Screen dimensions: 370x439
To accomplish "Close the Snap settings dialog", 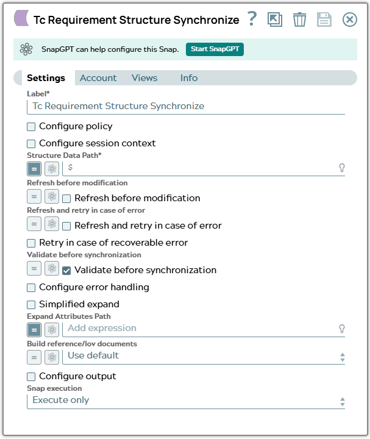I will pyautogui.click(x=349, y=20).
